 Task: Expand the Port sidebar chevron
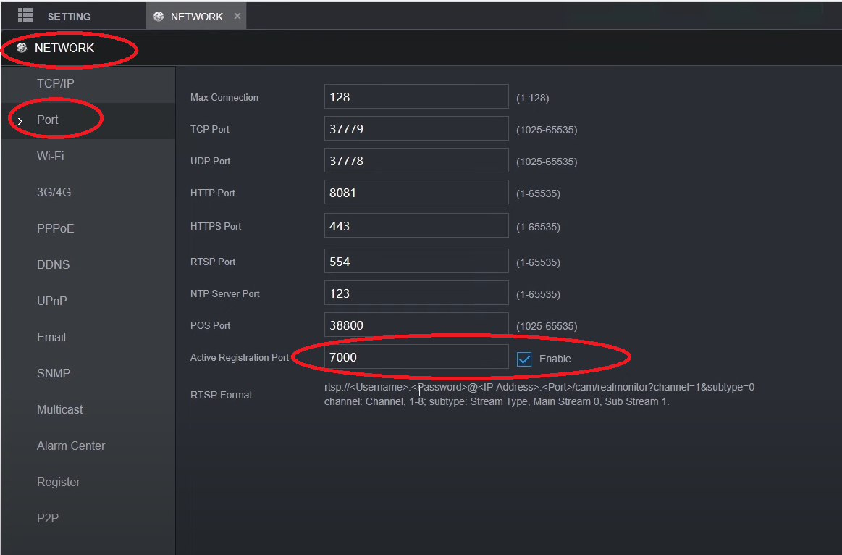(20, 120)
